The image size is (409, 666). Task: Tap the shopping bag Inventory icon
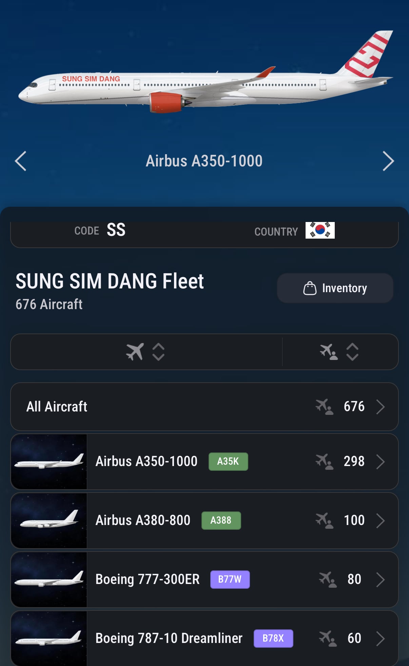(x=310, y=288)
